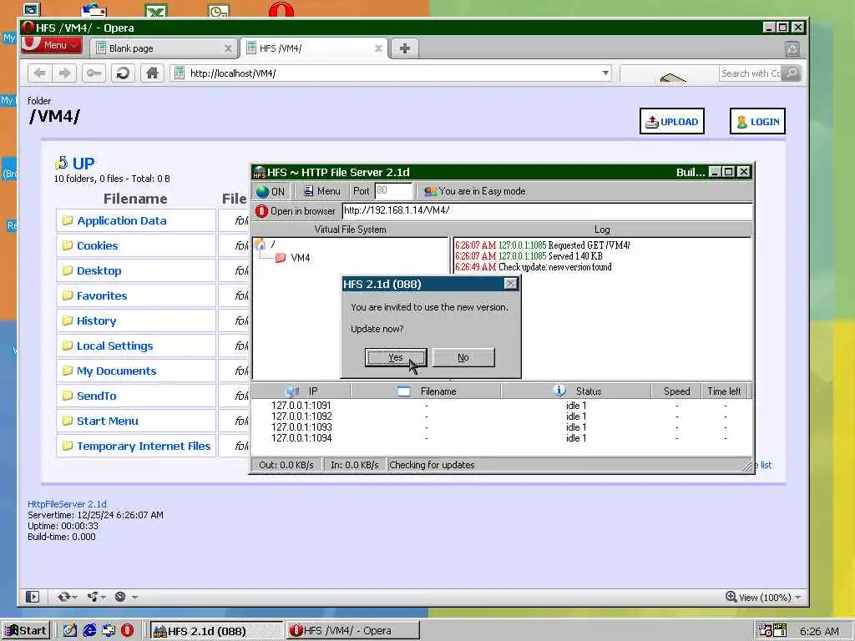
Task: Select the connection row 127.0.0.1:1092
Action: pyautogui.click(x=501, y=416)
